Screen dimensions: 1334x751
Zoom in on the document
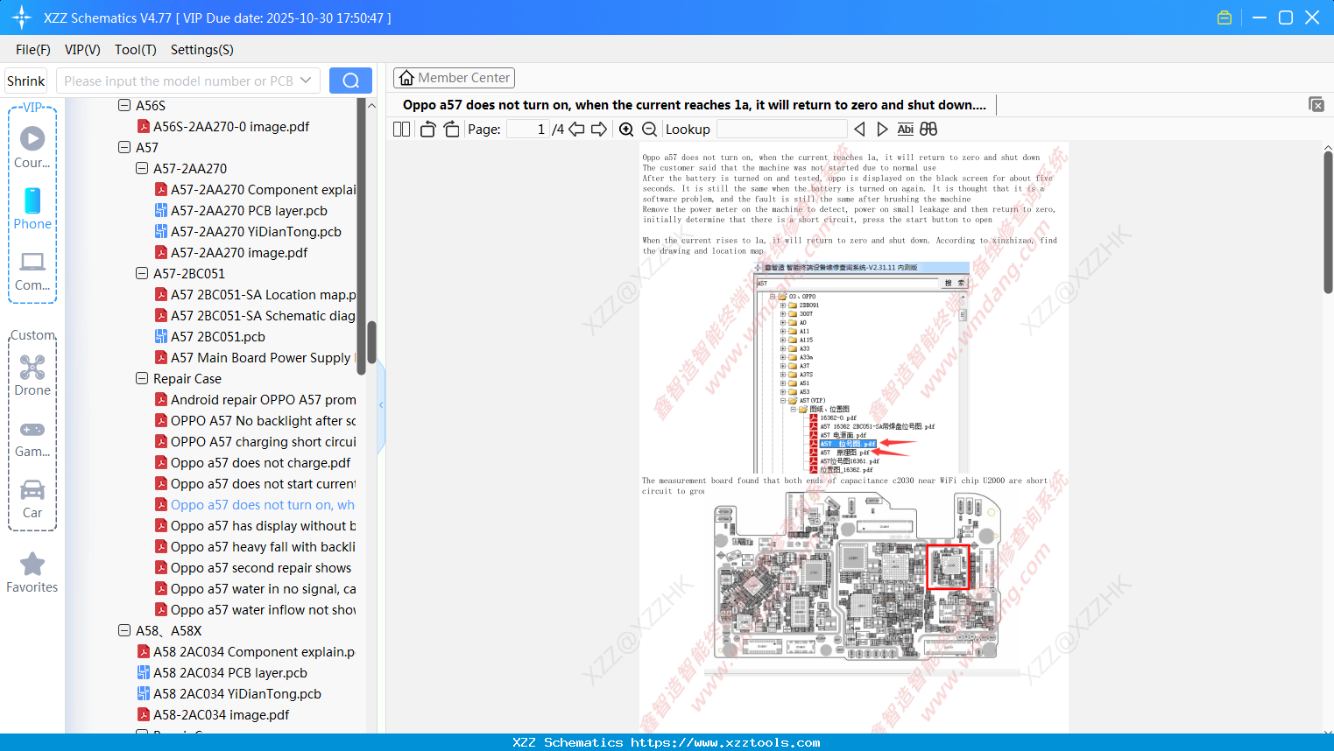626,129
